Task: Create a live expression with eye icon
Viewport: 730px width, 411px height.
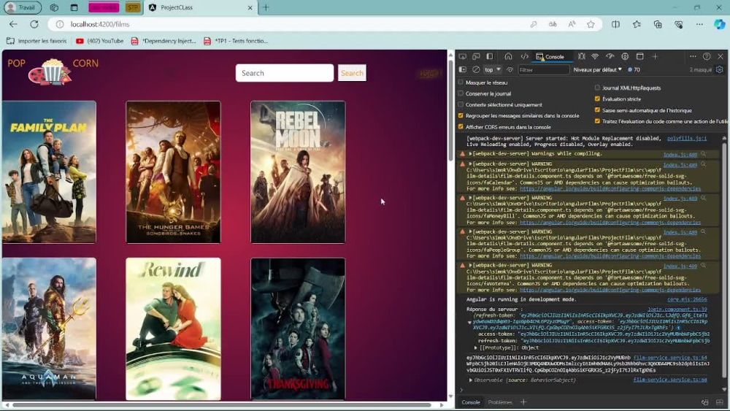Action: click(x=510, y=70)
